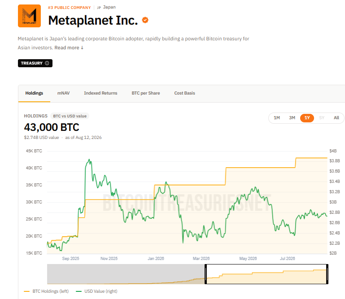Click left handle of chart range slider
Screen dimensions: 345x299
point(206,274)
